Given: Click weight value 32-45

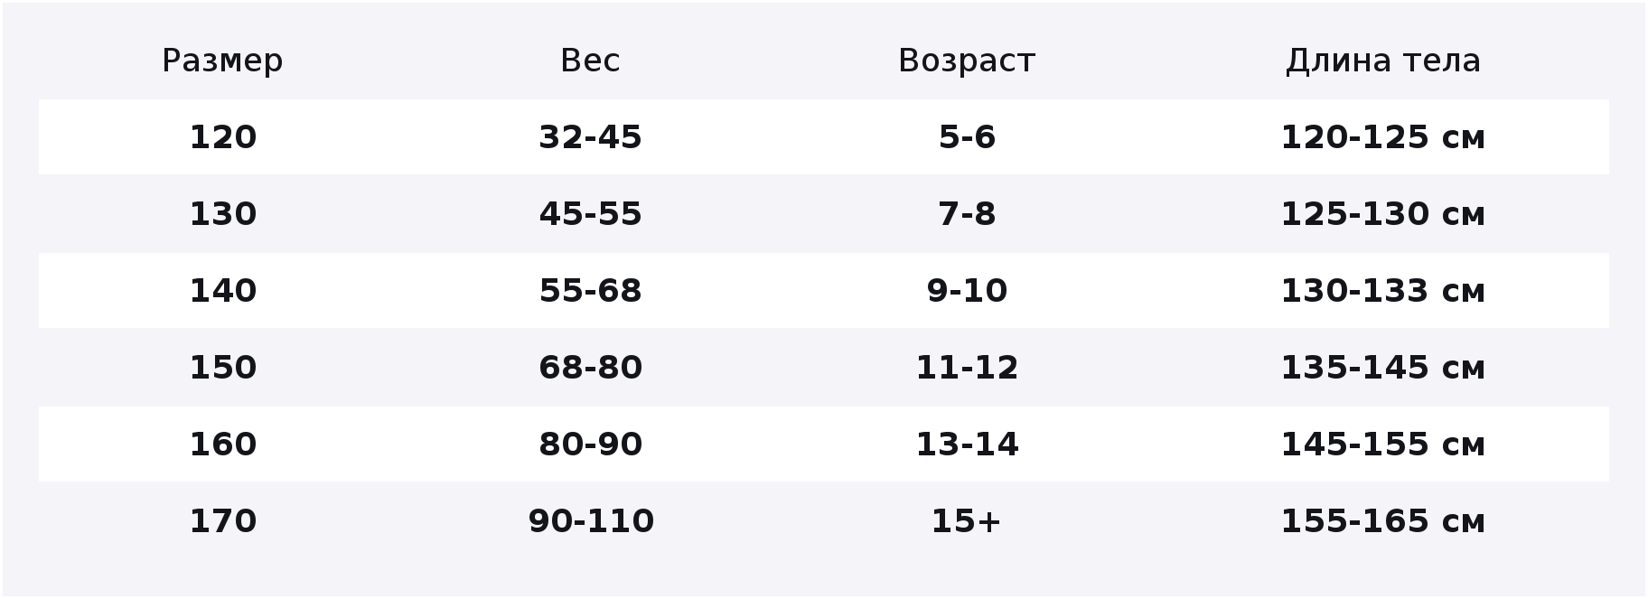Looking at the screenshot, I should pyautogui.click(x=590, y=137).
